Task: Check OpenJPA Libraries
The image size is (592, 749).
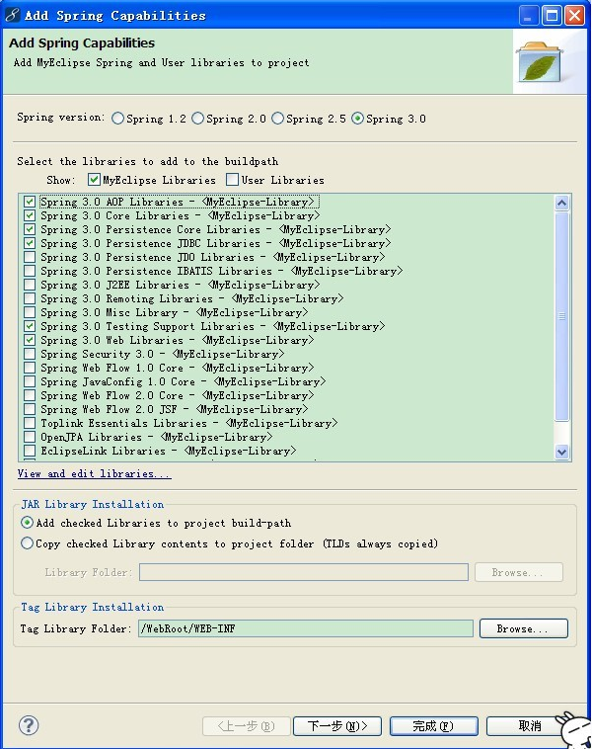Action: (x=30, y=438)
